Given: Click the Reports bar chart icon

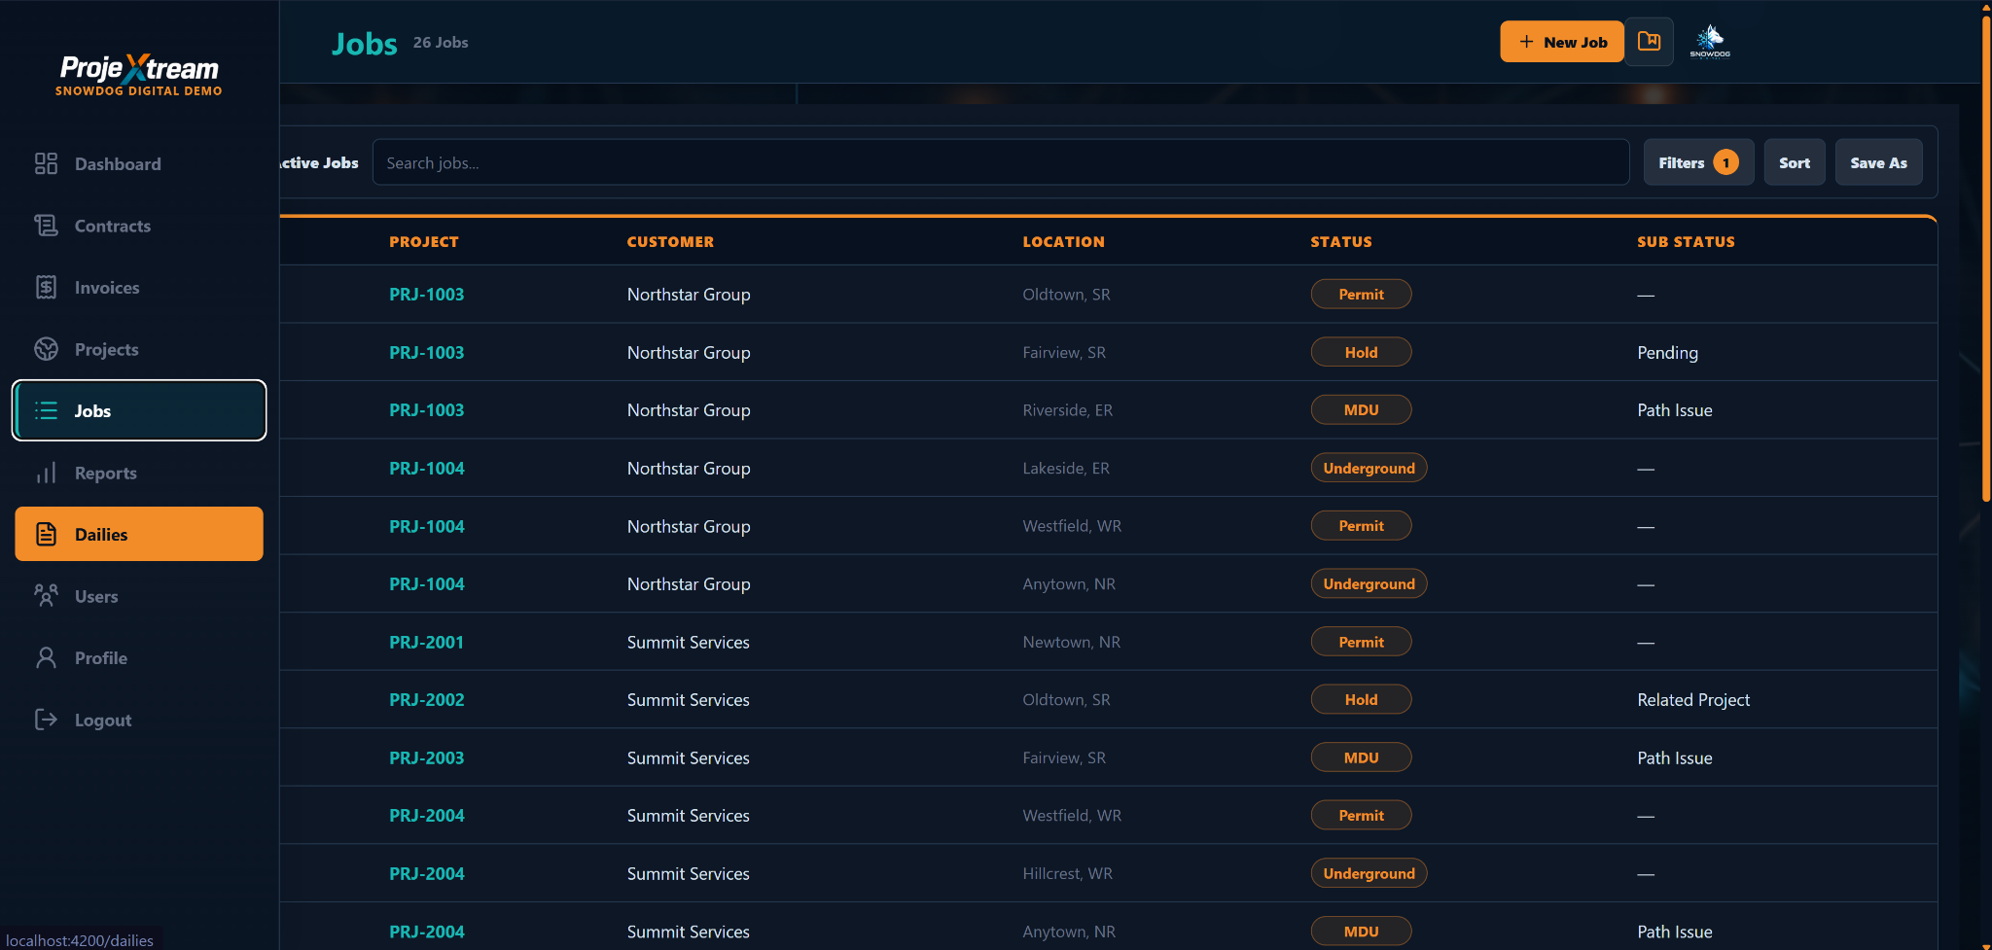Looking at the screenshot, I should (46, 473).
